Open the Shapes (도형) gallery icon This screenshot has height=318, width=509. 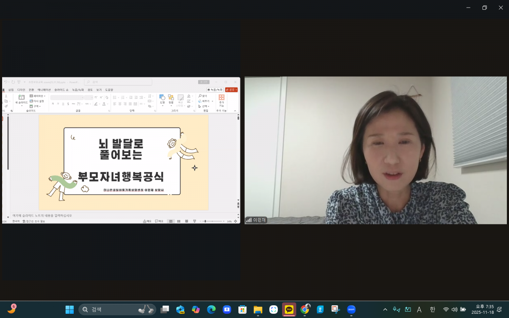tap(162, 98)
